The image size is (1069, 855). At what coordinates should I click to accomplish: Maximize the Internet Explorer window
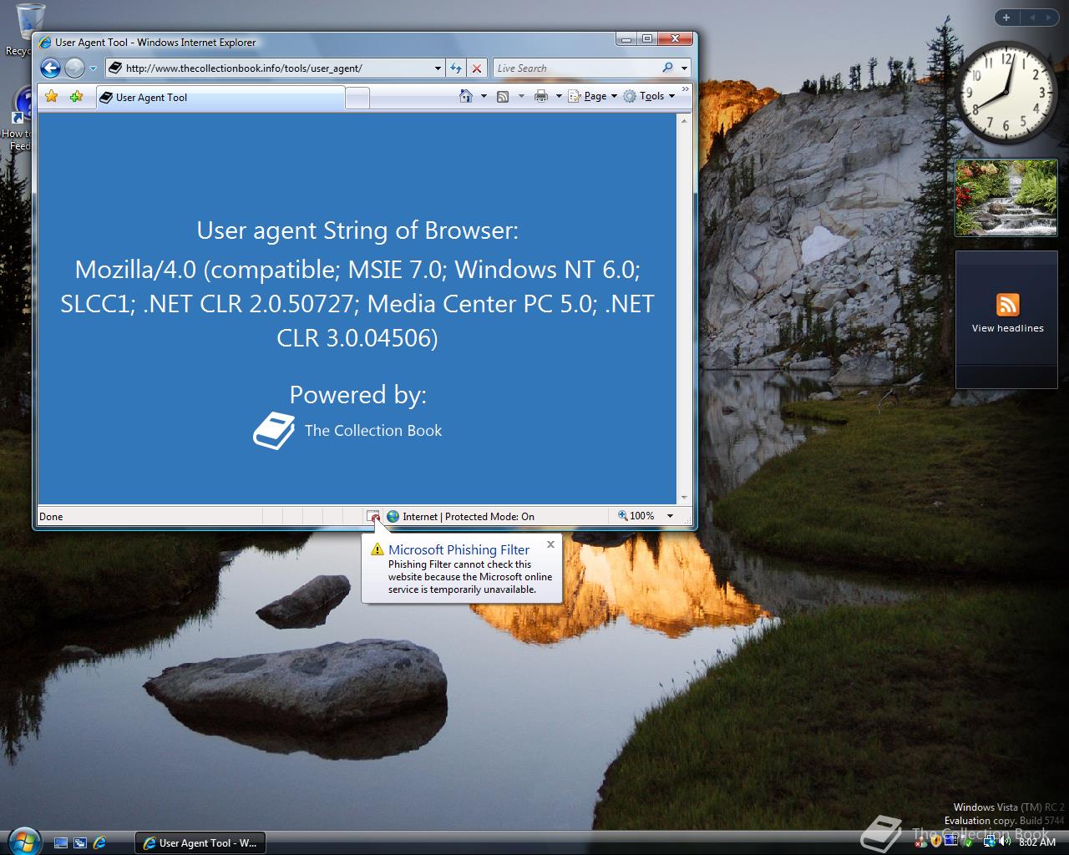tap(648, 38)
